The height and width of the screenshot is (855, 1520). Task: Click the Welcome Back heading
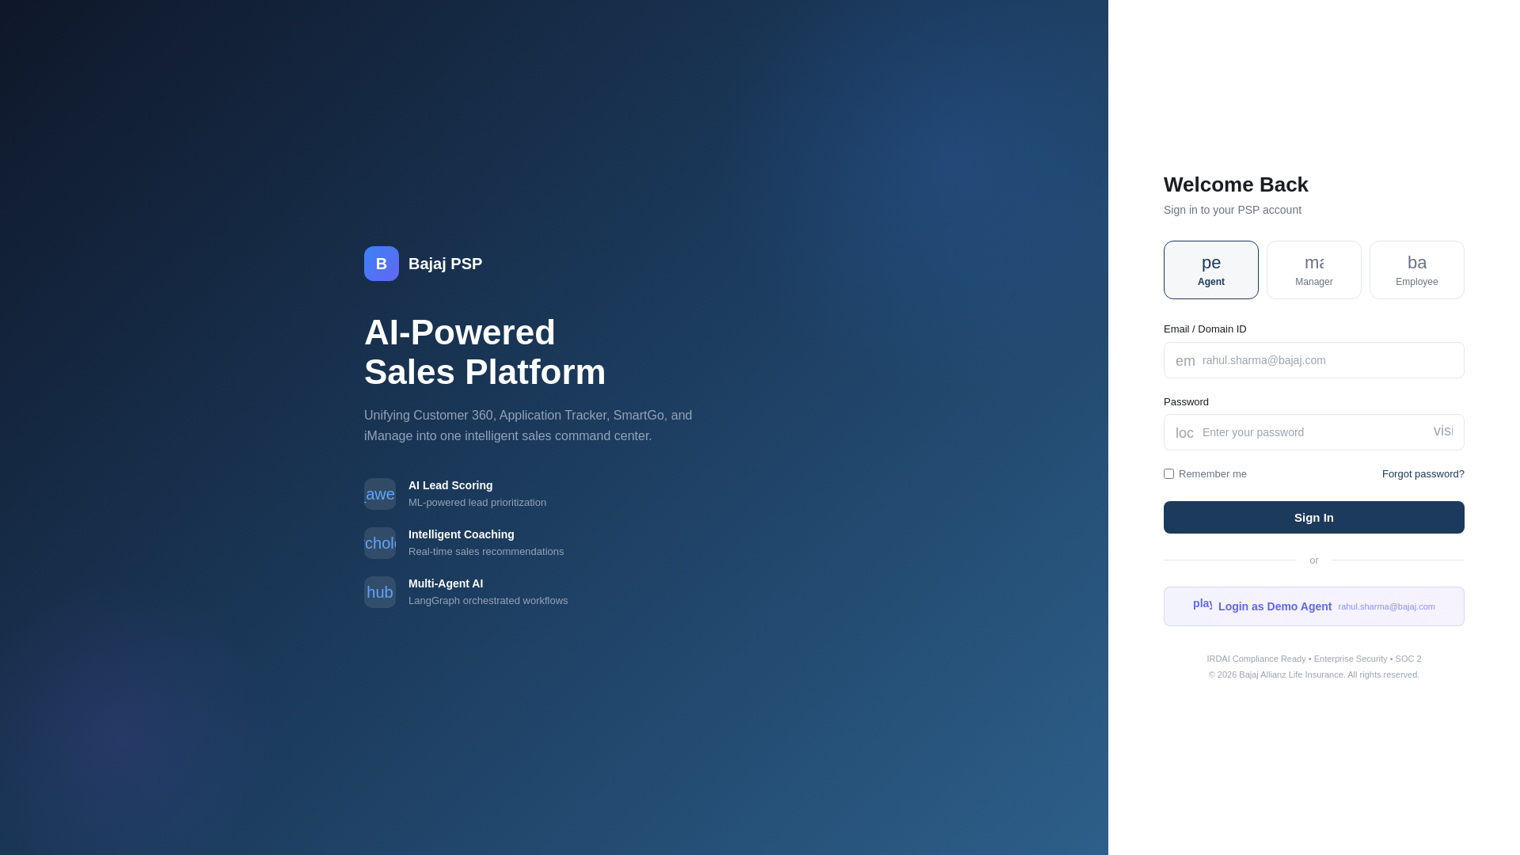point(1236,184)
